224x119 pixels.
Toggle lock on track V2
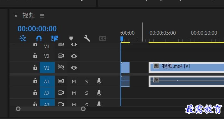[x=35, y=56]
